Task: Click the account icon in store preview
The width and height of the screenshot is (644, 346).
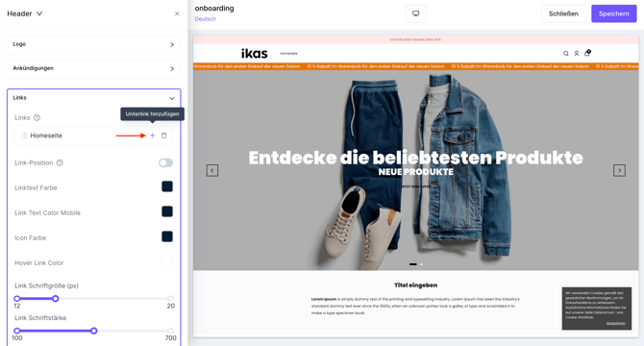Action: coord(577,54)
